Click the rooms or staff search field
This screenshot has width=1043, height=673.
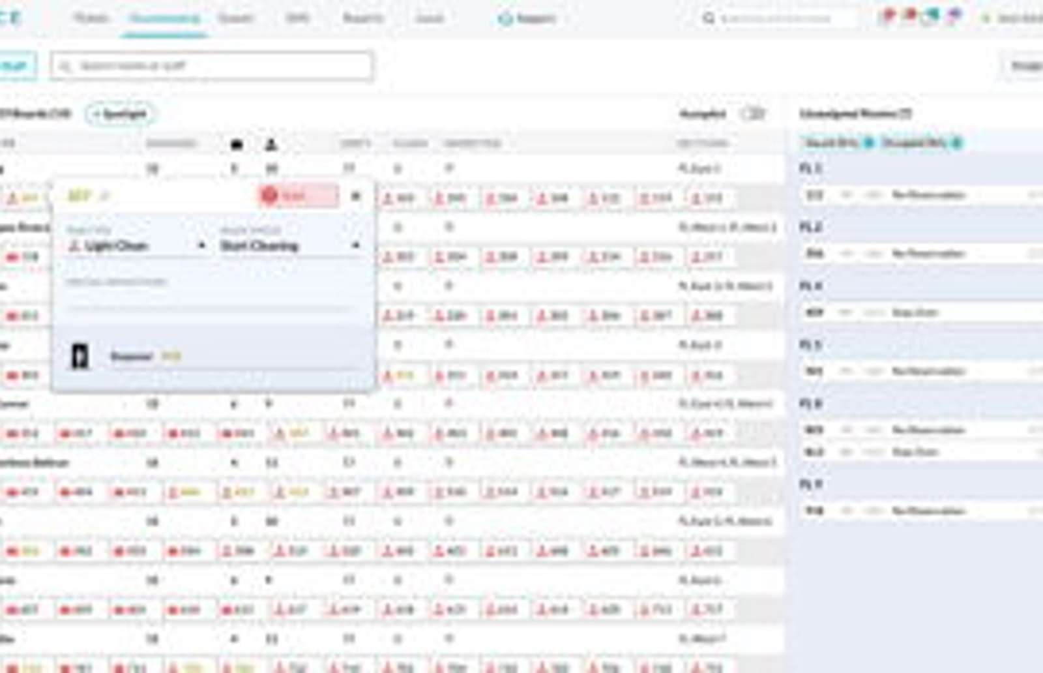[212, 66]
